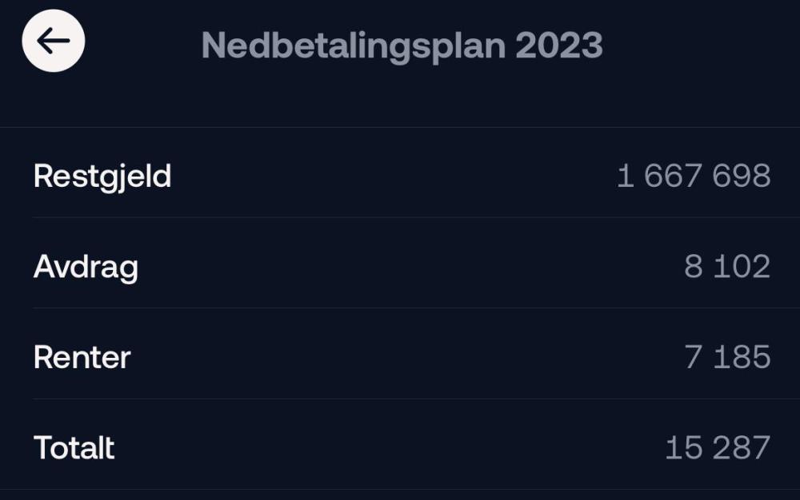The image size is (800, 500).
Task: Click the Totalt amount 15 287
Action: click(x=717, y=448)
